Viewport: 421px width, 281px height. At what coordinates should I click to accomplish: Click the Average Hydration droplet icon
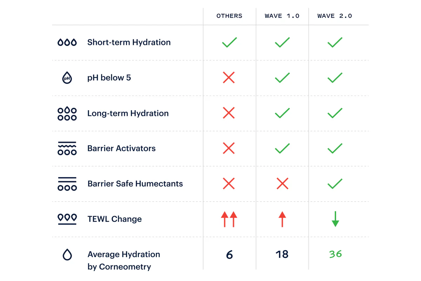coord(67,255)
